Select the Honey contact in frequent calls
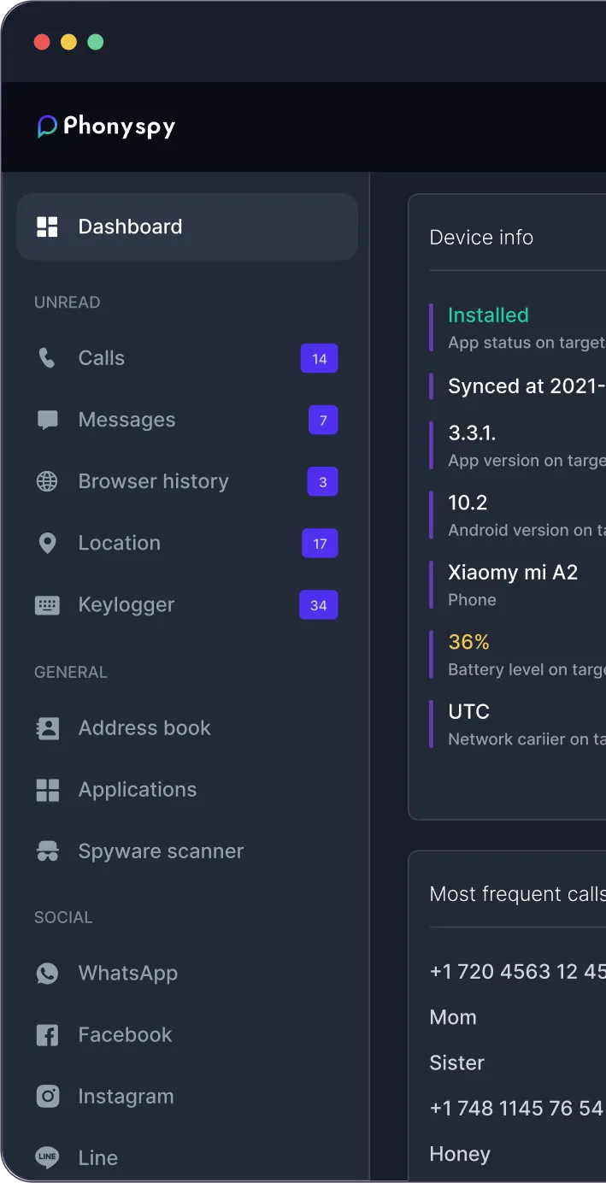Viewport: 606px width, 1183px height. pos(460,1154)
